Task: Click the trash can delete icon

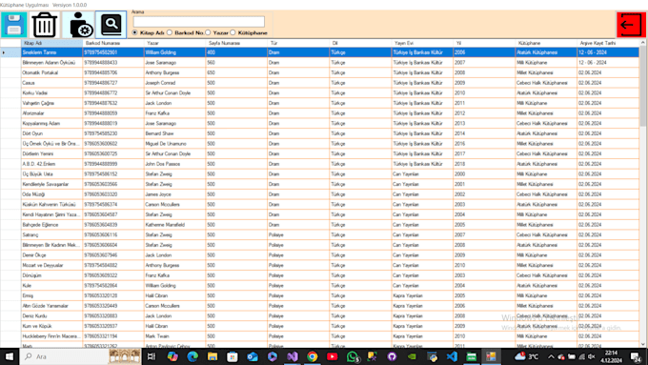Action: (x=44, y=25)
